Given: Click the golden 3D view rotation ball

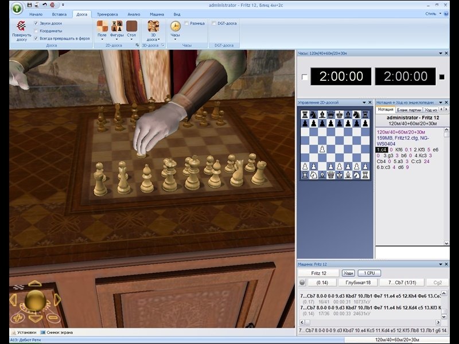Looking at the screenshot, I should click(35, 300).
